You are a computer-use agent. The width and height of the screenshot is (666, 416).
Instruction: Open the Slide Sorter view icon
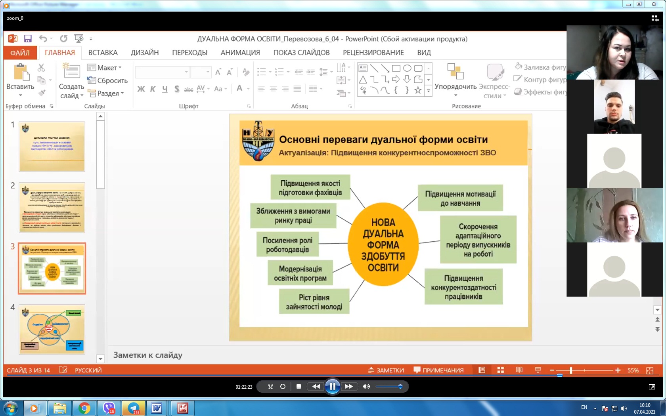[500, 370]
